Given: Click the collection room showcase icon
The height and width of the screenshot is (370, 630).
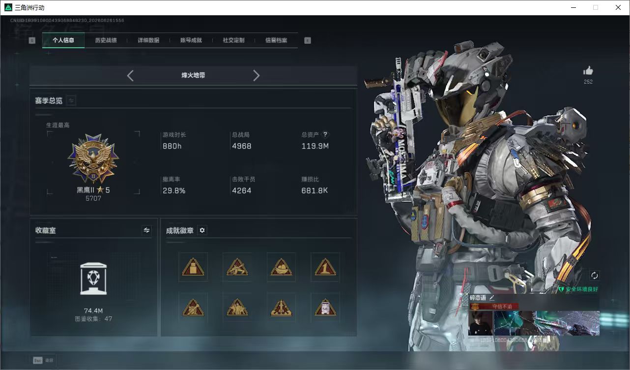Looking at the screenshot, I should (x=93, y=279).
